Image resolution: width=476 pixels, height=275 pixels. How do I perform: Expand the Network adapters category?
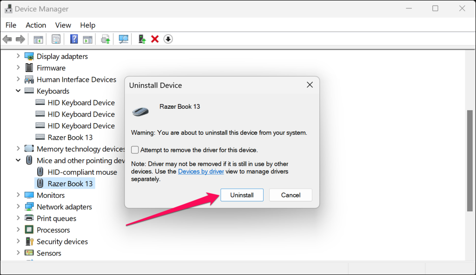(x=18, y=207)
